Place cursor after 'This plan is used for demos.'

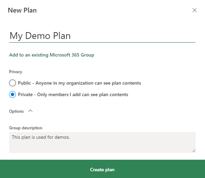(x=70, y=137)
